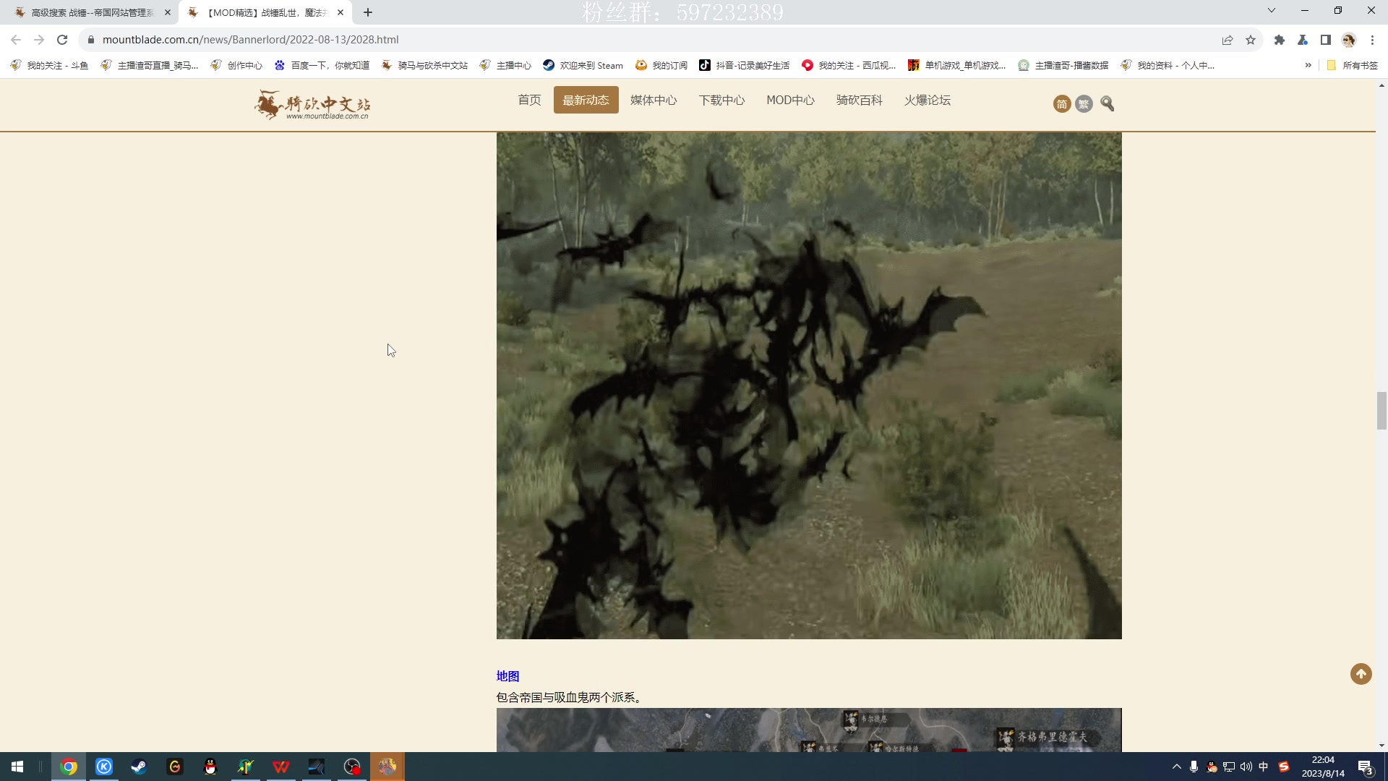Open 我的订阅 bookmark
This screenshot has width=1388, height=781.
point(661,65)
